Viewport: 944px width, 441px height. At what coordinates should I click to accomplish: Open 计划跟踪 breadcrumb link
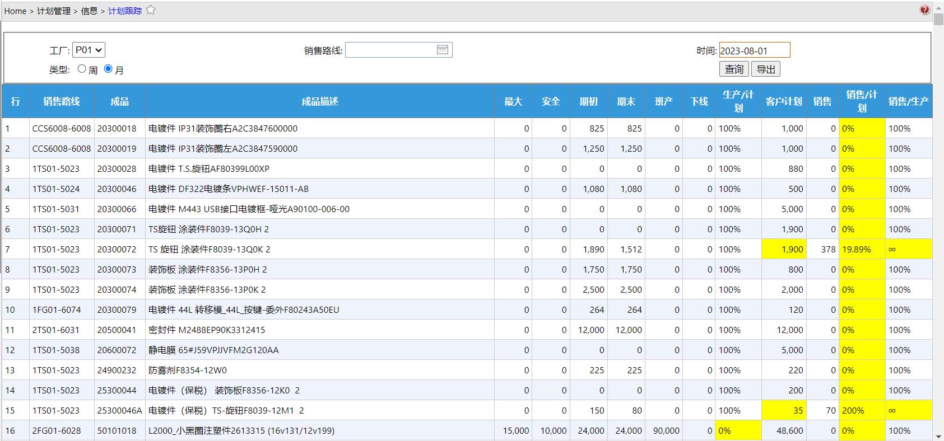(x=125, y=11)
